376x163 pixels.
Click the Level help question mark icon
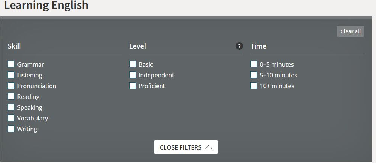(x=239, y=46)
